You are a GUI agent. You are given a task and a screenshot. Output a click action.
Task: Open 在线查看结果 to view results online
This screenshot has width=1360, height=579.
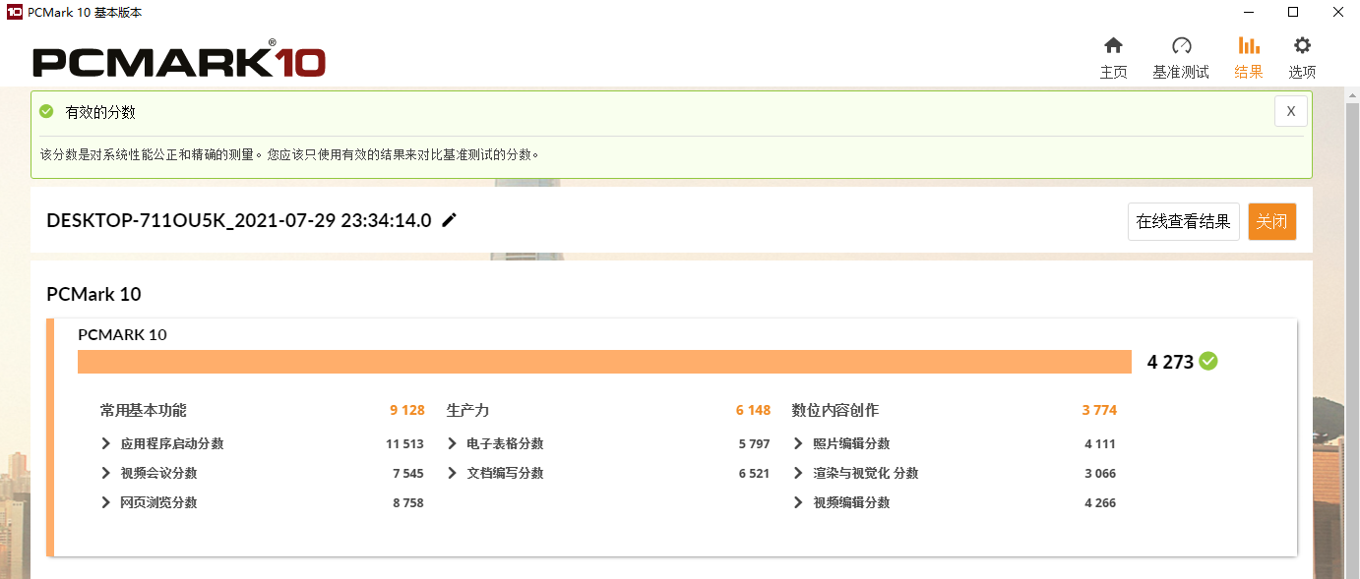[x=1183, y=221]
